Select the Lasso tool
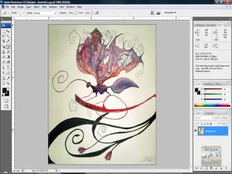The image size is (232, 174). 4,36
